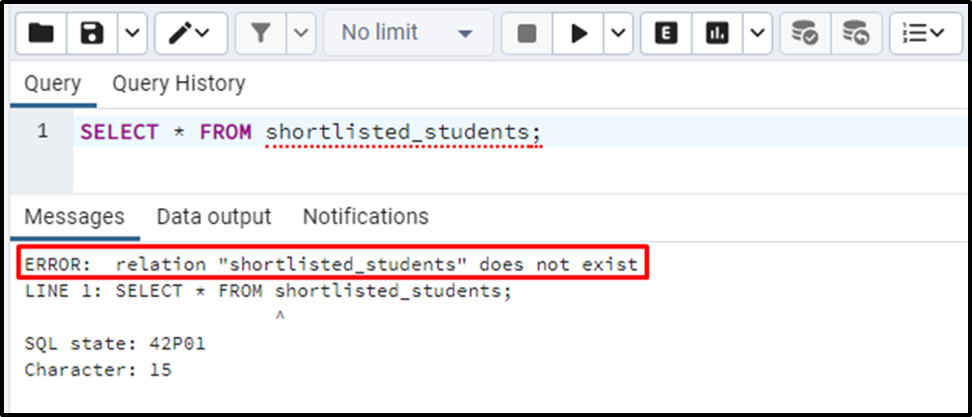Save the query file
972x417 pixels.
(92, 33)
